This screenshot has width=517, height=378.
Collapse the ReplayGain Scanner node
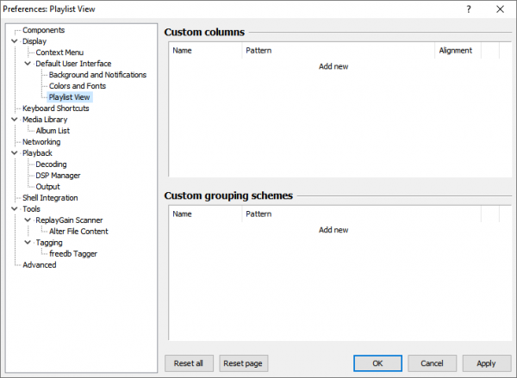[28, 220]
